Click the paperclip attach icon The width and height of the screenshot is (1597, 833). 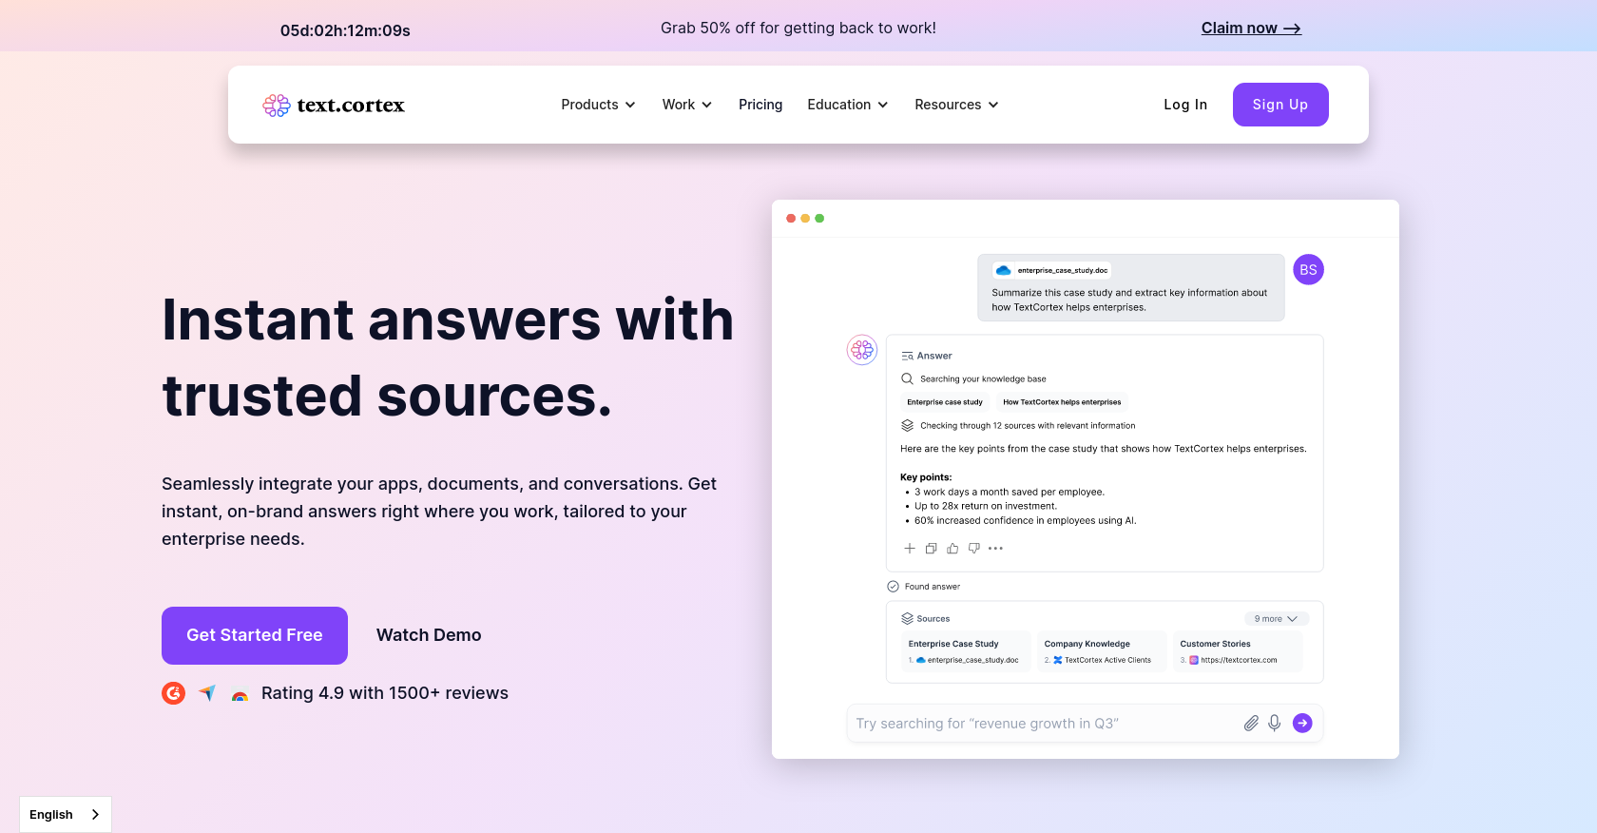click(x=1251, y=724)
